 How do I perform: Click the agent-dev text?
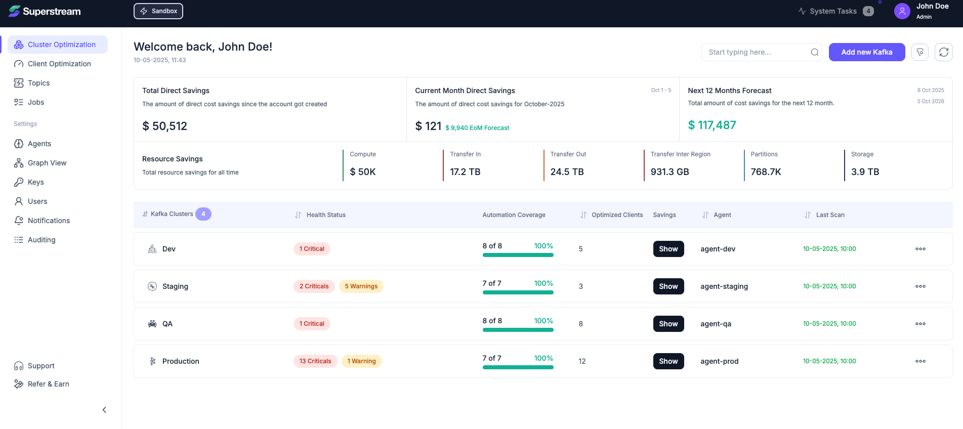point(718,249)
